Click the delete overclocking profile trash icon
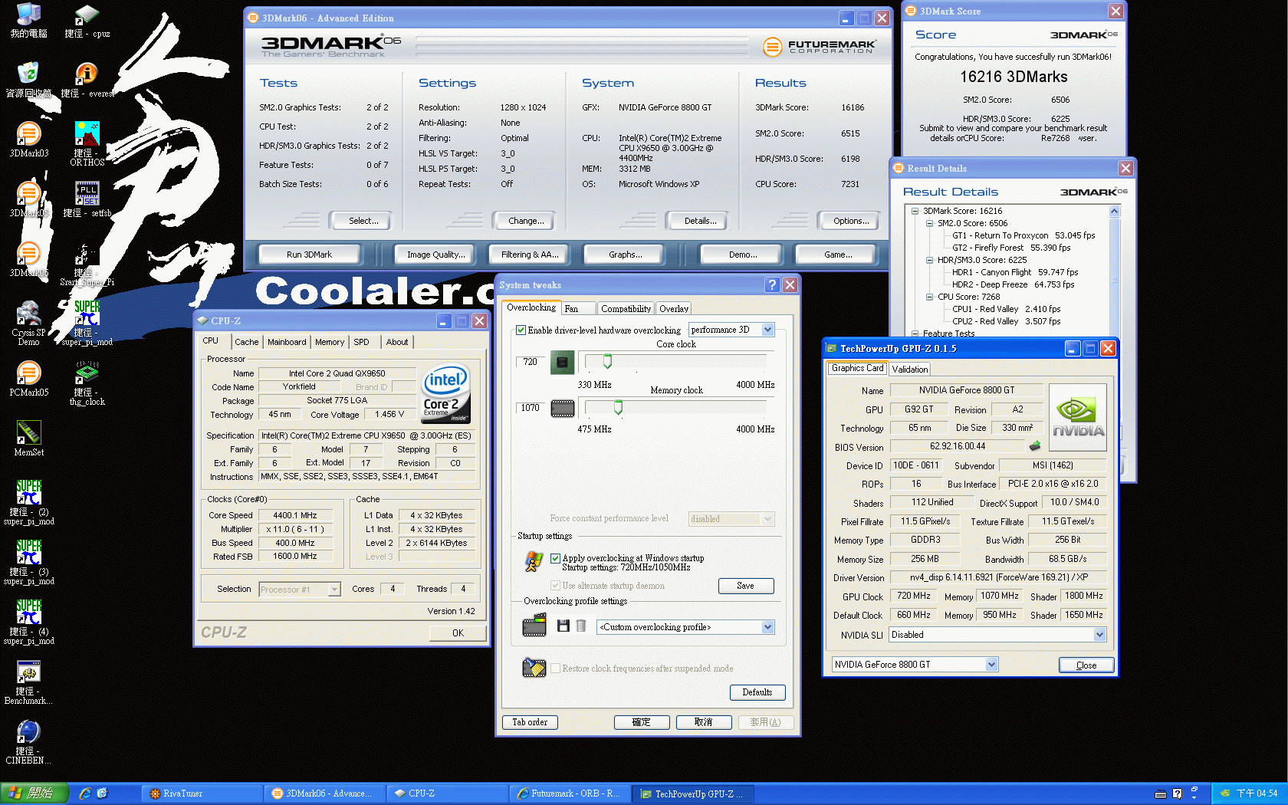This screenshot has width=1288, height=805. 581,626
